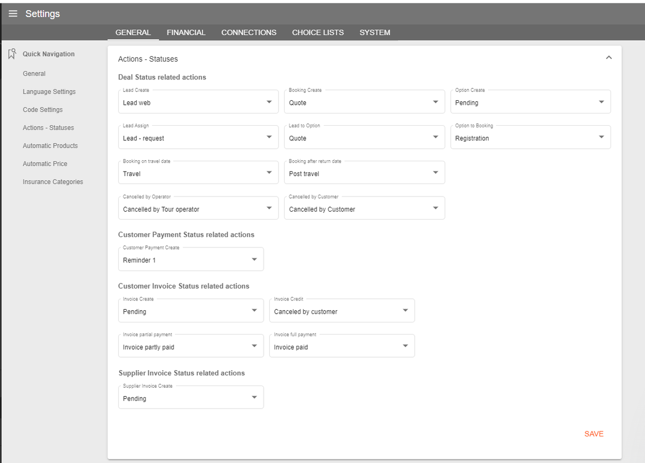
Task: Expand the Invoice full payment dropdown
Action: [342, 346]
